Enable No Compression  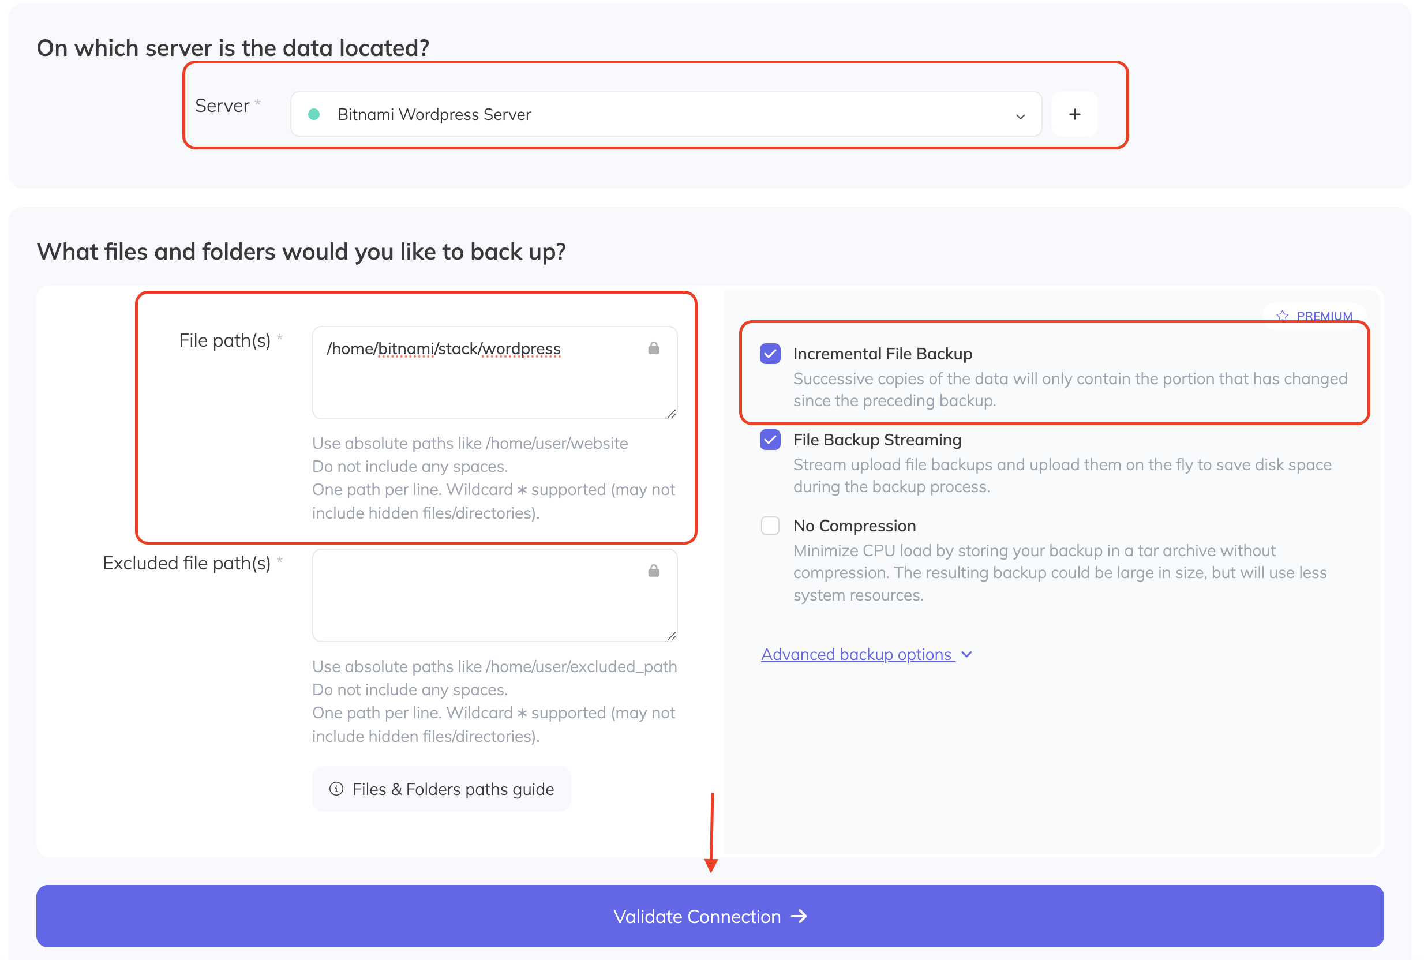[770, 526]
